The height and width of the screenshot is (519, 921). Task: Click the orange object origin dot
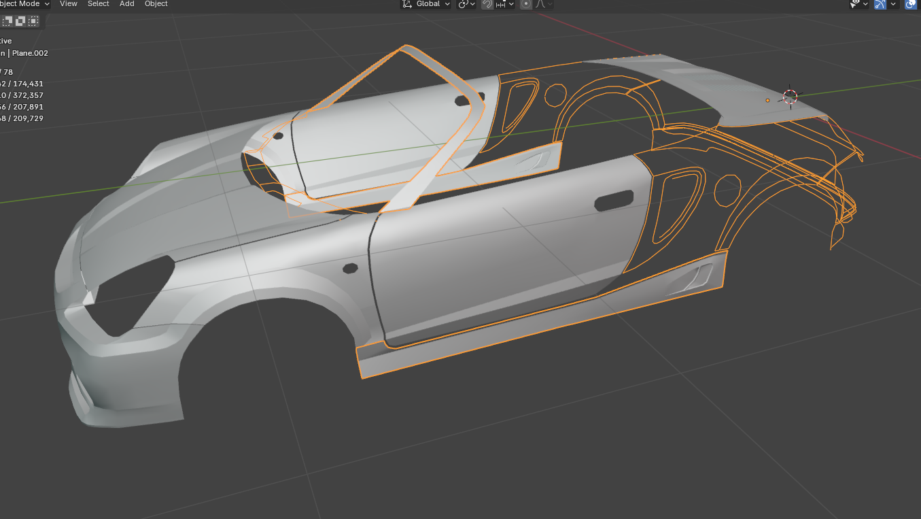coord(767,101)
